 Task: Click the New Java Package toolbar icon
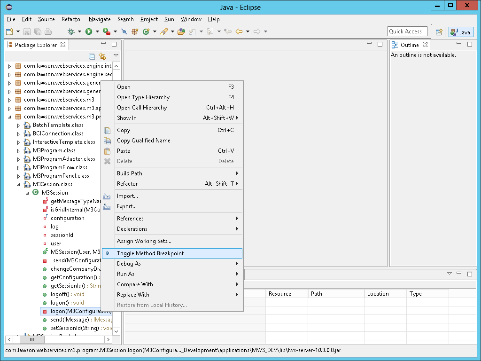point(135,31)
